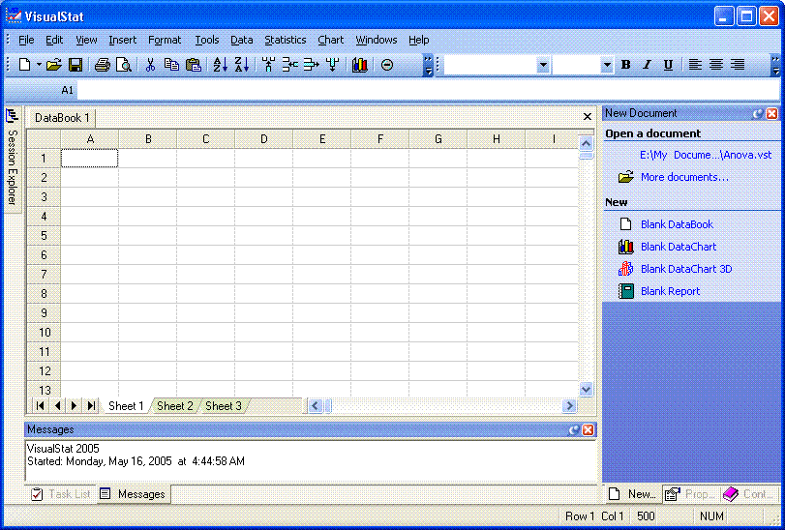
Task: Close DataBook 1 with the X
Action: coord(588,116)
